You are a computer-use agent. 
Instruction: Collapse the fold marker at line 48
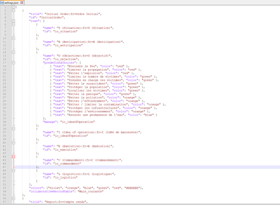click(x=14, y=170)
